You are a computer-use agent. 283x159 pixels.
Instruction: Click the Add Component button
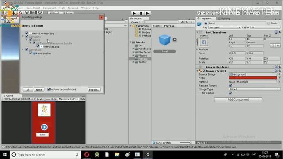tap(238, 100)
